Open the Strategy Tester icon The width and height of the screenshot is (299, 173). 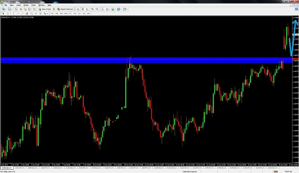(34, 9)
